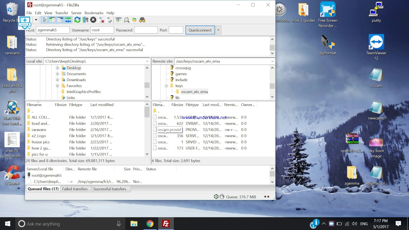Open Server menu
Screen dimensions: 409x230
pyautogui.click(x=76, y=13)
